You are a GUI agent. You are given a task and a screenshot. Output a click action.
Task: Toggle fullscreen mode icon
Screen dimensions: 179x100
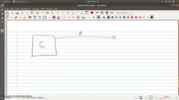click(87, 12)
